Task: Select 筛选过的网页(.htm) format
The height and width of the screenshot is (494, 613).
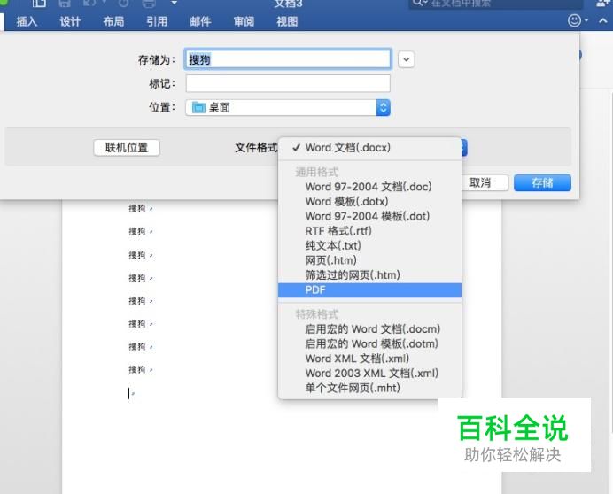Action: tap(369, 275)
